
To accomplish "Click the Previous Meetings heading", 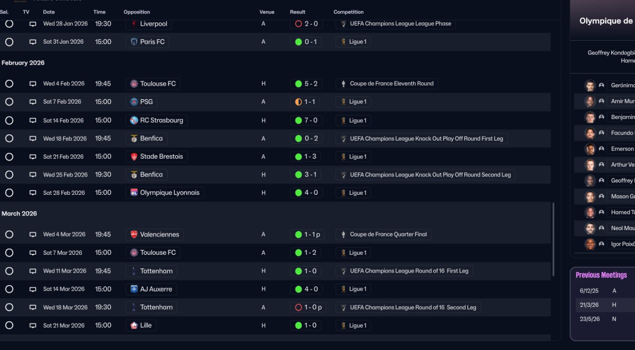I will click(601, 275).
